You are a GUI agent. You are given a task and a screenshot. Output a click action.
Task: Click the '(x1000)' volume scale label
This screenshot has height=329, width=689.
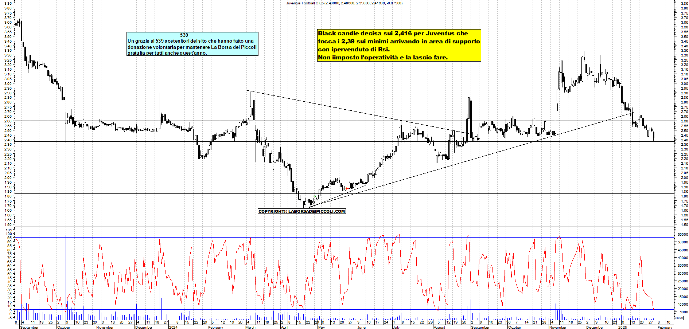679,318
